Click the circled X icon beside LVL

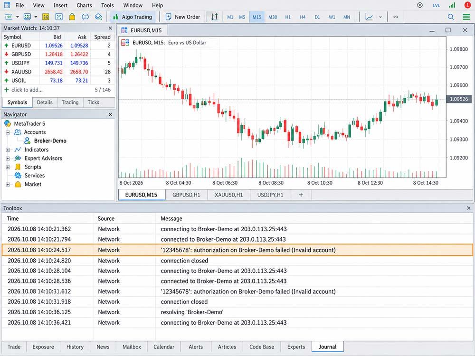point(420,5)
